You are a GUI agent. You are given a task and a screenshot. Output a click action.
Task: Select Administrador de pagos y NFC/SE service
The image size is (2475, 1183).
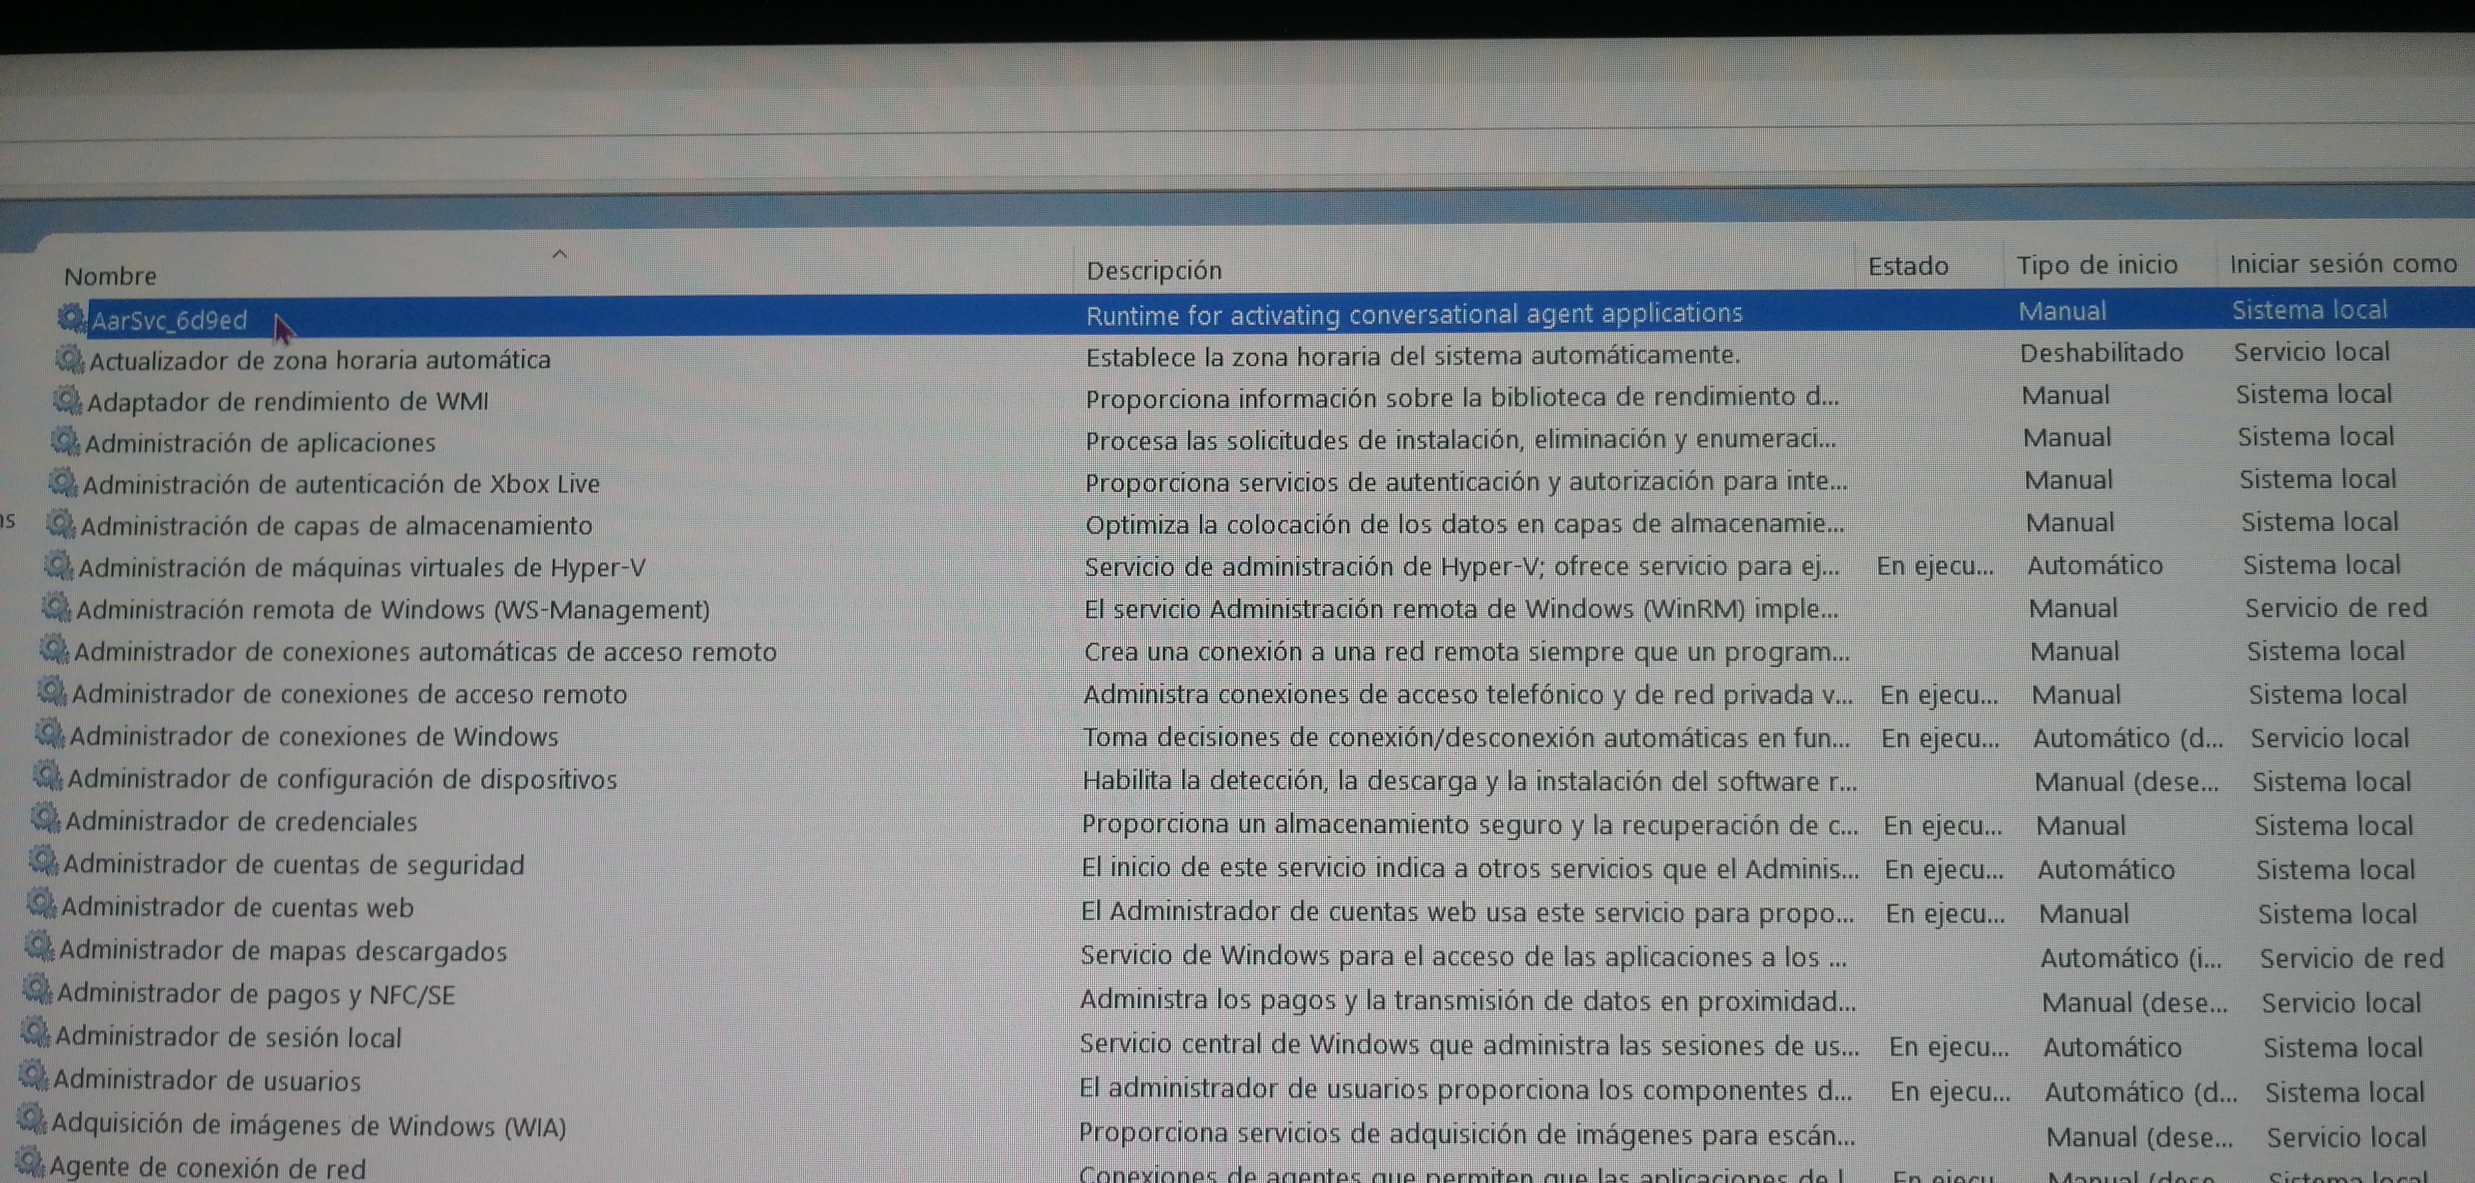pyautogui.click(x=256, y=994)
